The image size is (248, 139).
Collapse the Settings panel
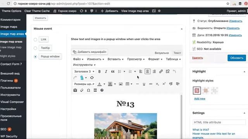(x=245, y=113)
